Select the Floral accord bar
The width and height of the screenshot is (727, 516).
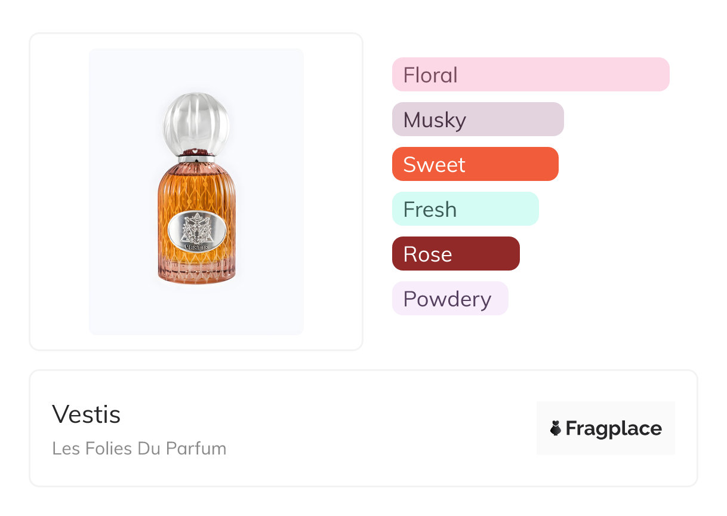tap(530, 75)
